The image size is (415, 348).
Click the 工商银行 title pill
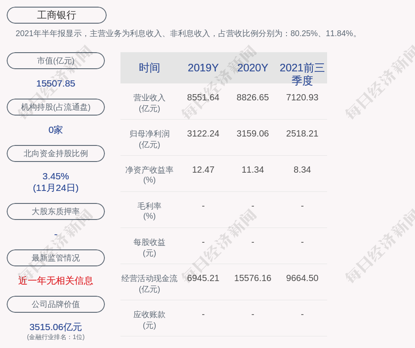click(56, 15)
